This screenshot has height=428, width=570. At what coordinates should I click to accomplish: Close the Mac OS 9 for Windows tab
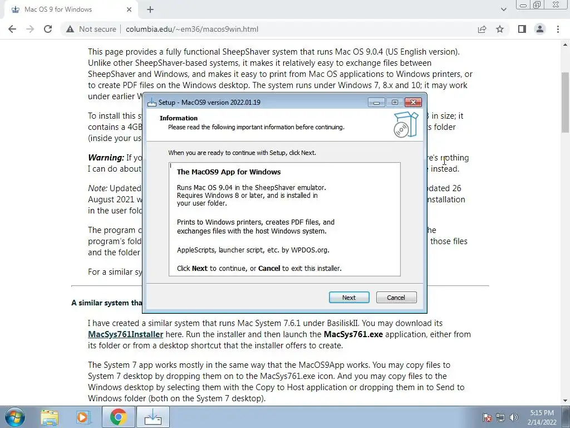pos(129,9)
